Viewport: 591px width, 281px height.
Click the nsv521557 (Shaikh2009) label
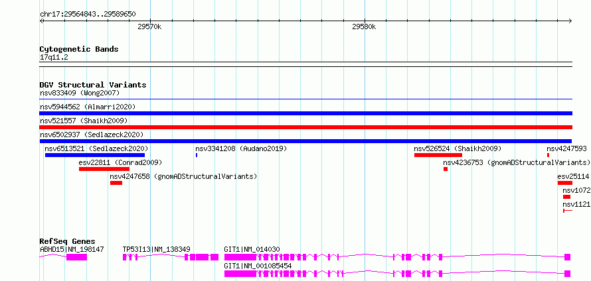tap(84, 121)
